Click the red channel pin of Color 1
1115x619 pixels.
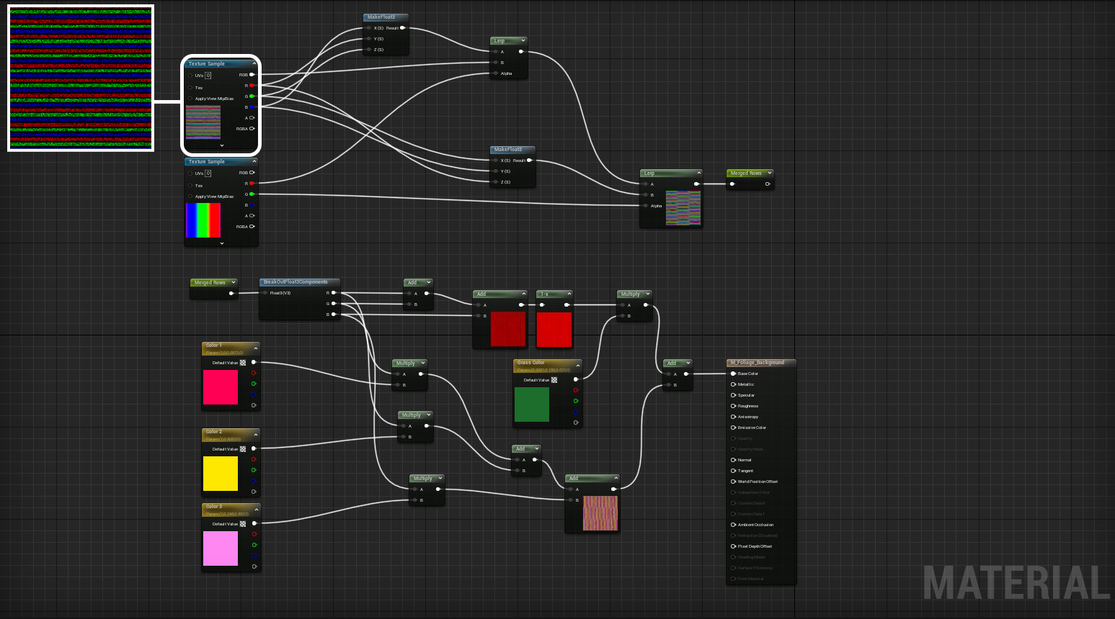tap(254, 374)
